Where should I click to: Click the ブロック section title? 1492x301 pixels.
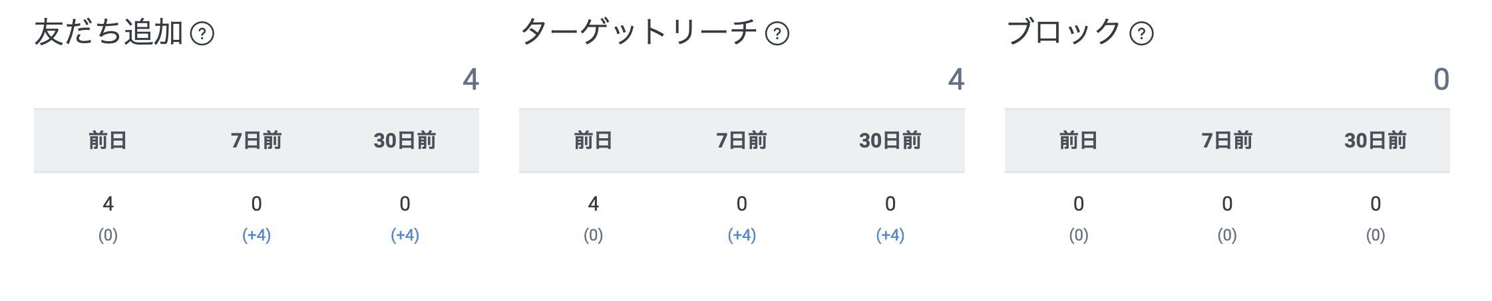click(x=1063, y=33)
